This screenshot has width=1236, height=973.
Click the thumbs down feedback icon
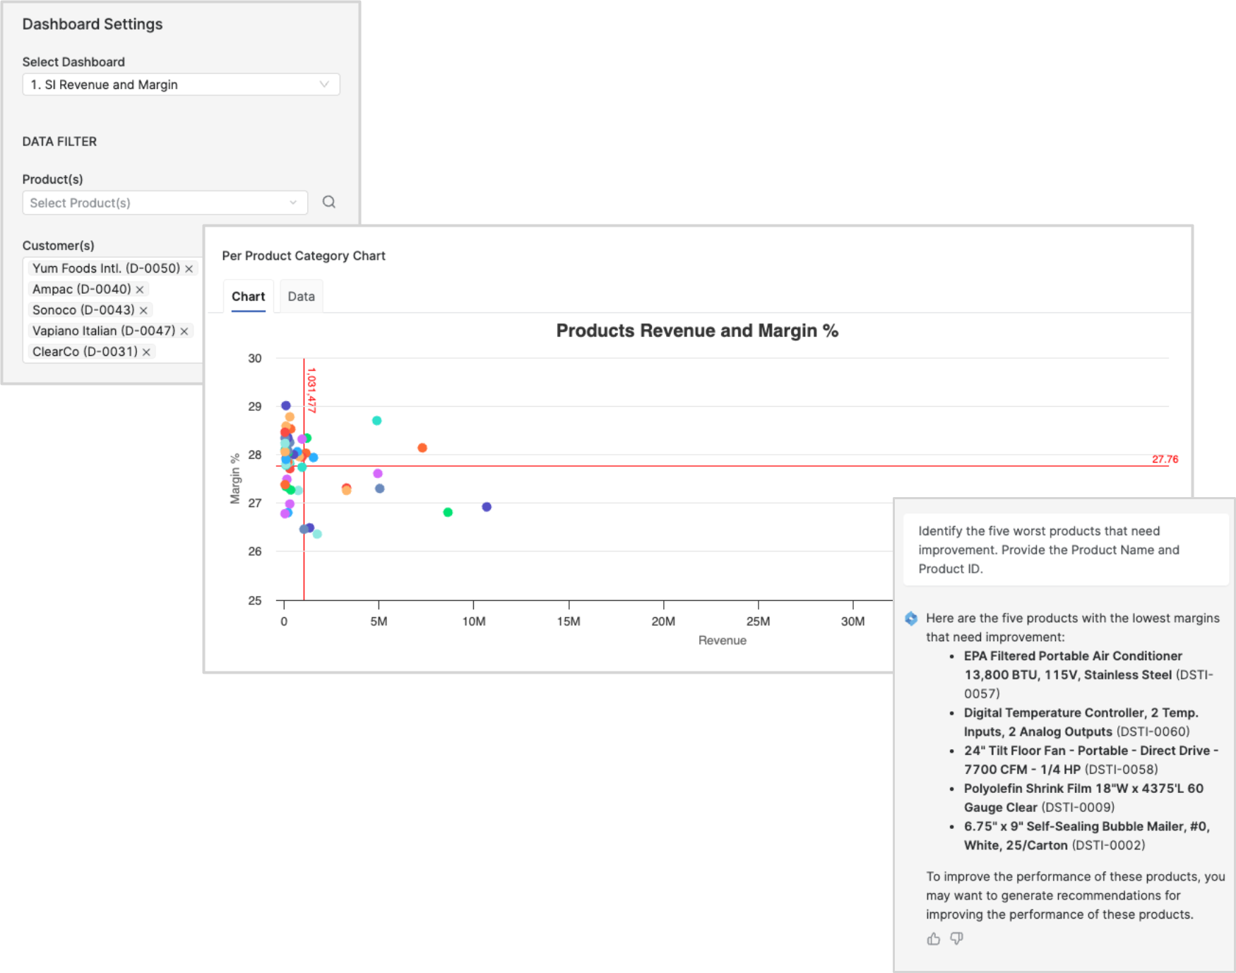(956, 938)
